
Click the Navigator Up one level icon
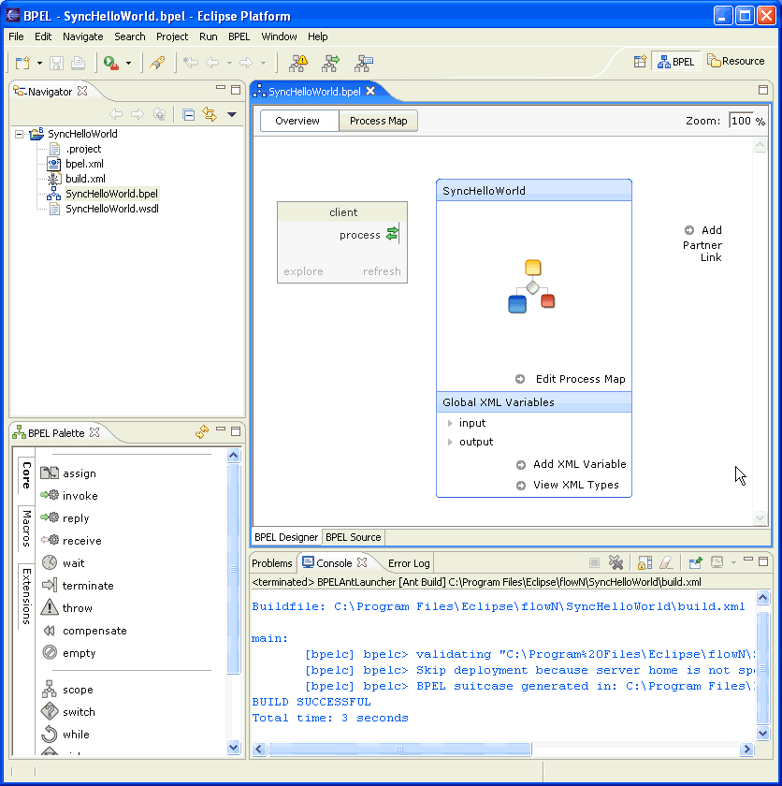click(x=159, y=114)
